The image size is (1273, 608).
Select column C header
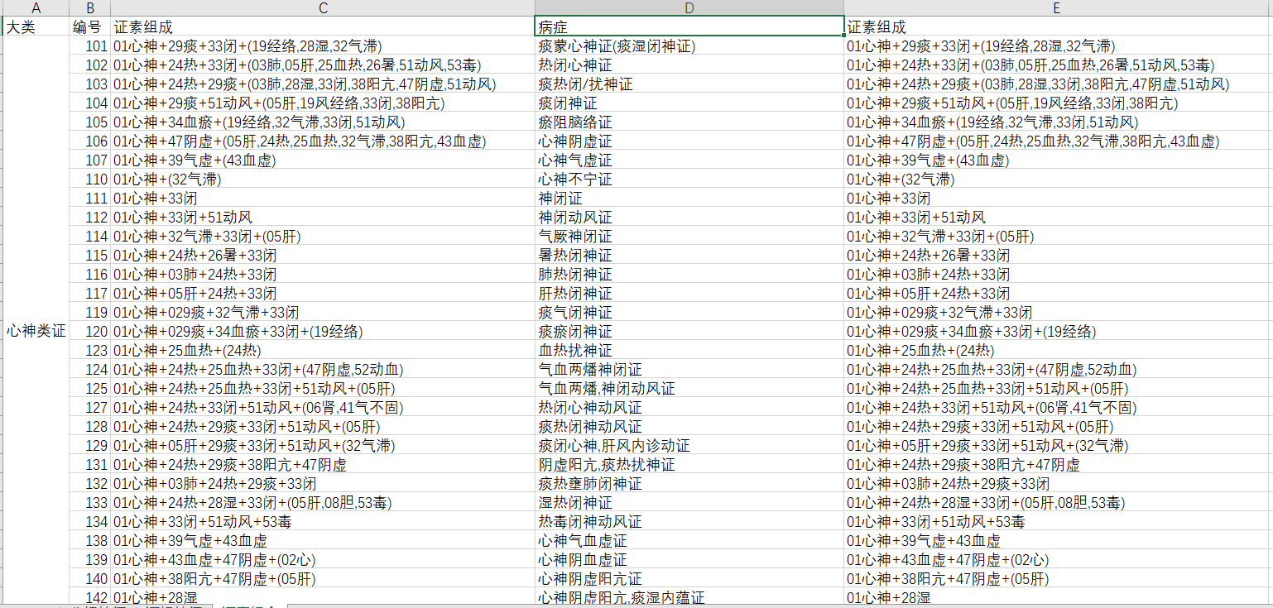point(323,8)
